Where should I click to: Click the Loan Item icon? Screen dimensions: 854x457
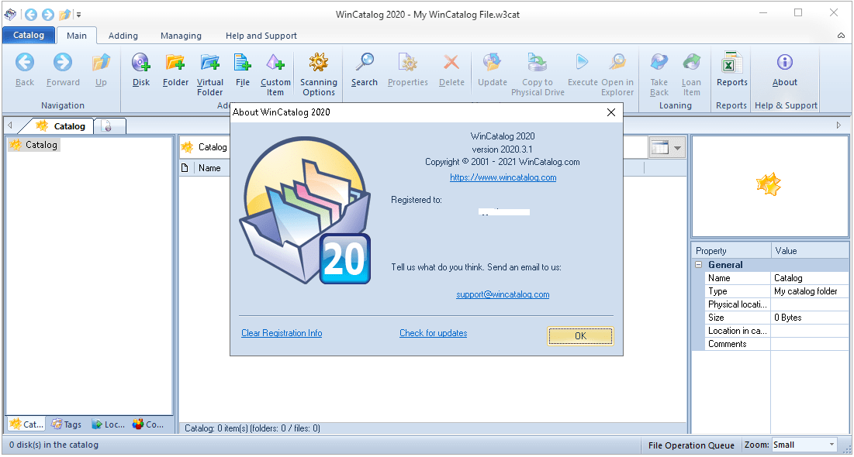click(691, 75)
